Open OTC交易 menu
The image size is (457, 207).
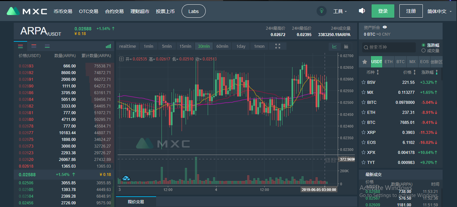click(x=88, y=11)
